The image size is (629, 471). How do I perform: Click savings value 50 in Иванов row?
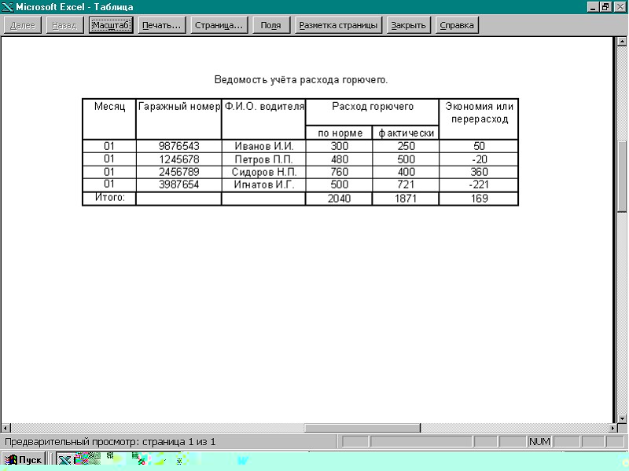[479, 146]
